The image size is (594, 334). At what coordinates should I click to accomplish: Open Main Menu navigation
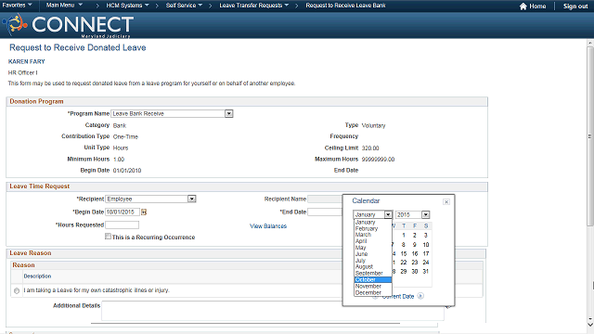point(64,6)
